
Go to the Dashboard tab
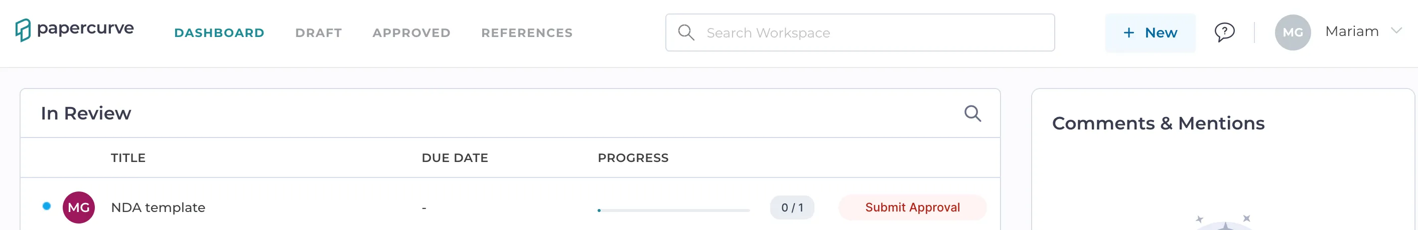click(x=219, y=33)
